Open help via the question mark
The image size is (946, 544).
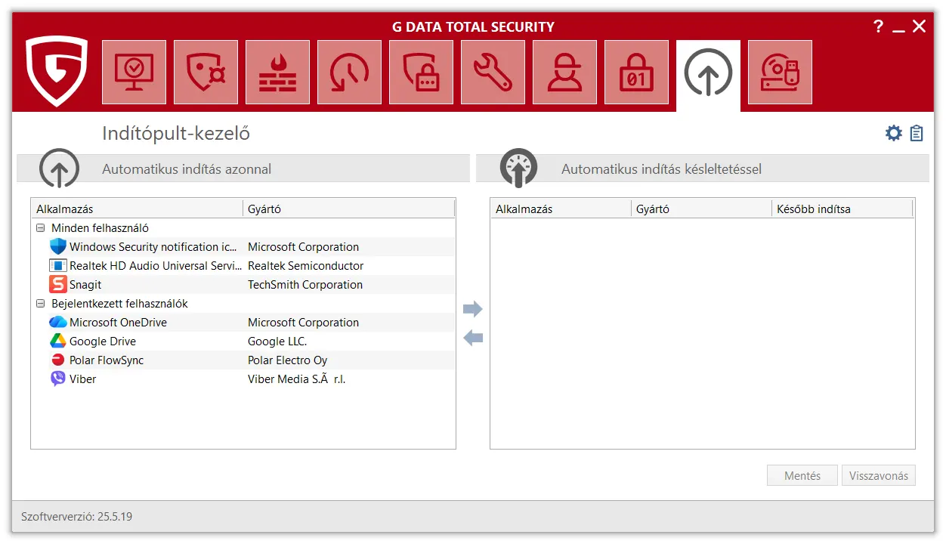tap(878, 26)
